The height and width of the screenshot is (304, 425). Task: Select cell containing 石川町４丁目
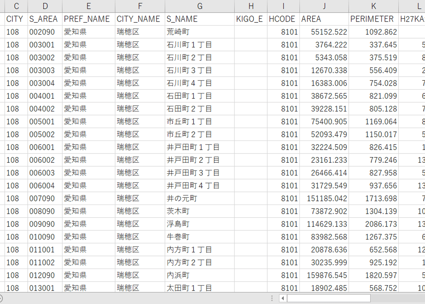pos(200,83)
